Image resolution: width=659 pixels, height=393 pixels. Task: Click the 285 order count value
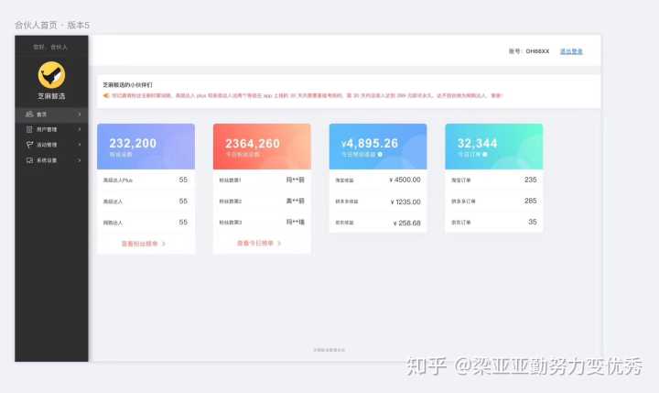coord(530,201)
